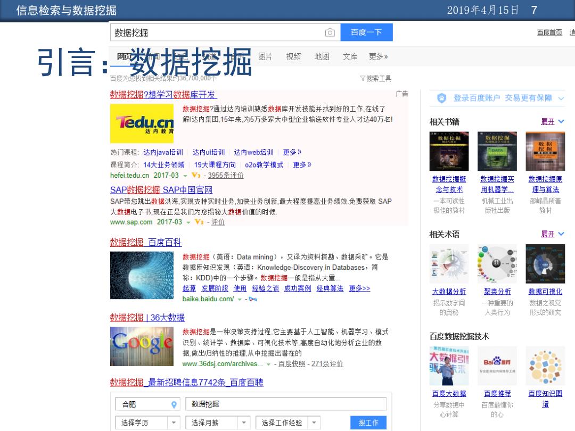Click the location pin icon beside 合肥

174,404
